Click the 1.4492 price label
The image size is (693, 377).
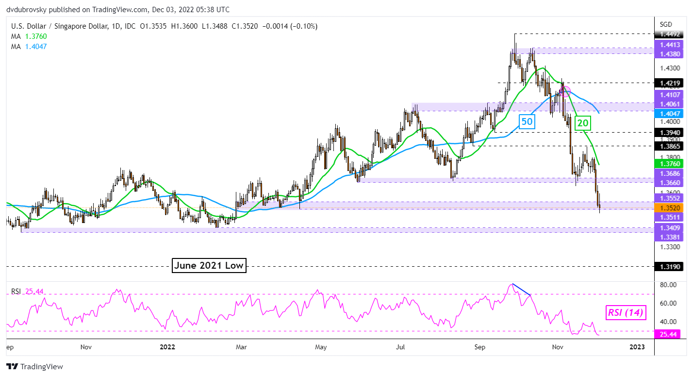[669, 34]
